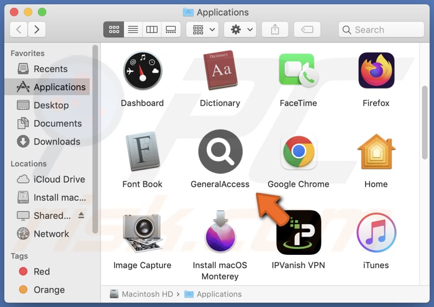Click the Install macOS Monterey icon
Screen dimensions: 434x307
(220, 231)
